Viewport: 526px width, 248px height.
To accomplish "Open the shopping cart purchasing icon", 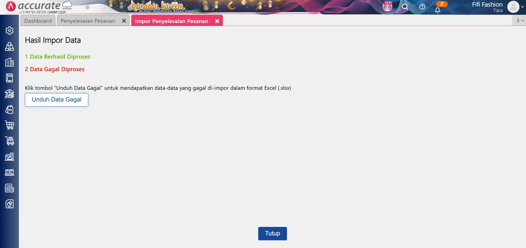I will click(x=9, y=125).
